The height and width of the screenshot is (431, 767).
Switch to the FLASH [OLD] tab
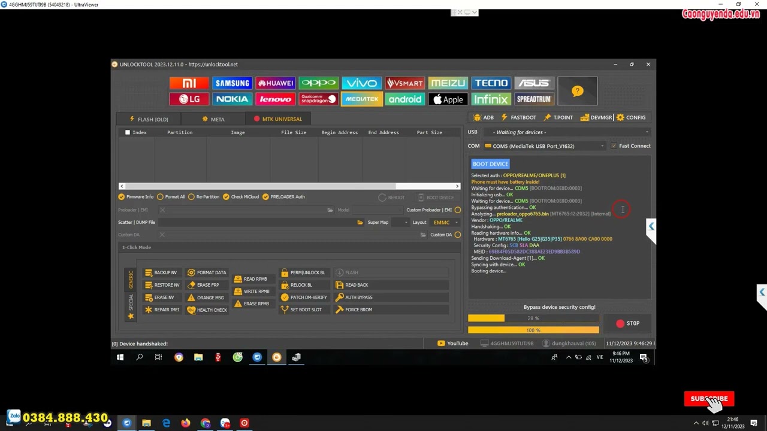tap(149, 119)
